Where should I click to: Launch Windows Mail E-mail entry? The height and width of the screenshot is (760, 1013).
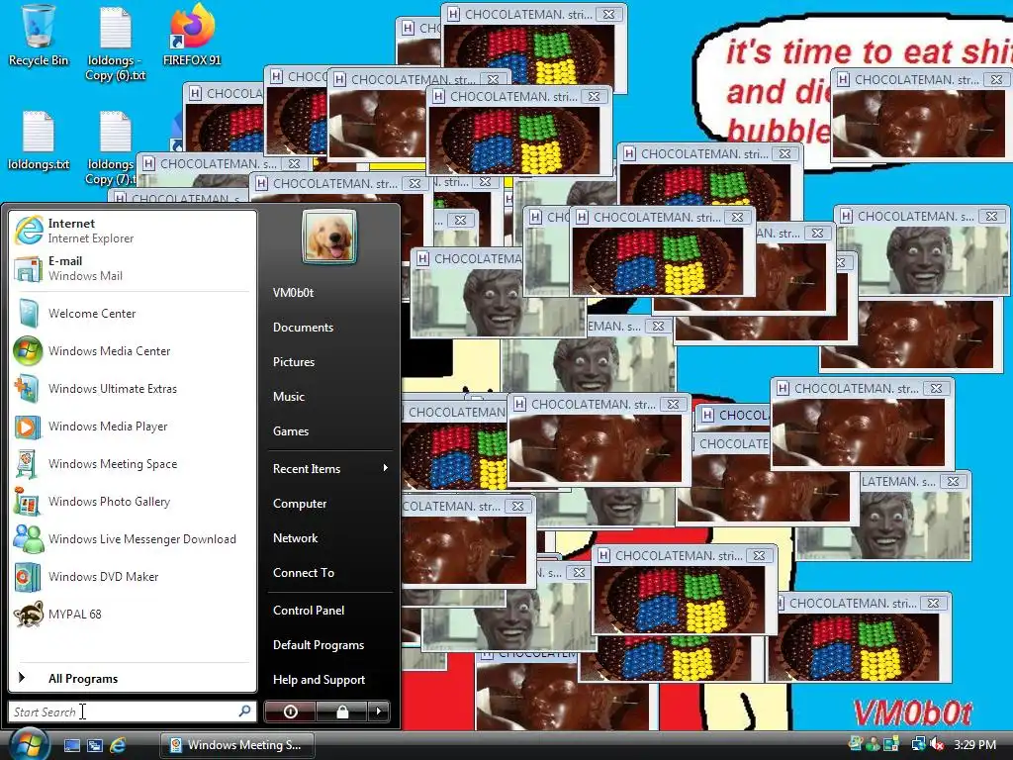coord(132,268)
